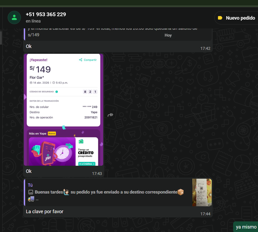Click the yellow 'Nuevo' badge beside Más en Yape

(52, 134)
